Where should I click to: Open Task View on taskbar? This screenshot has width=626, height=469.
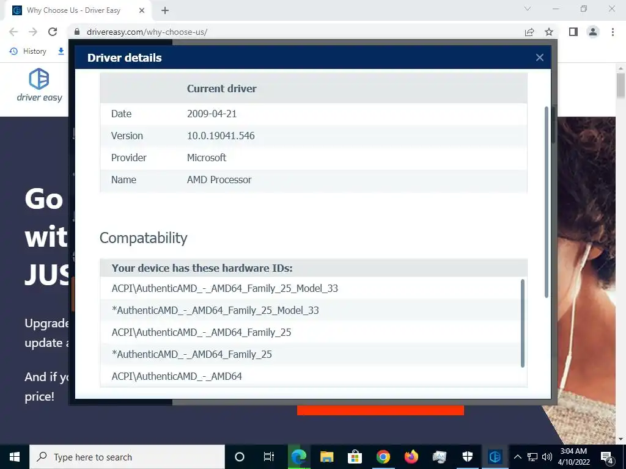point(269,457)
